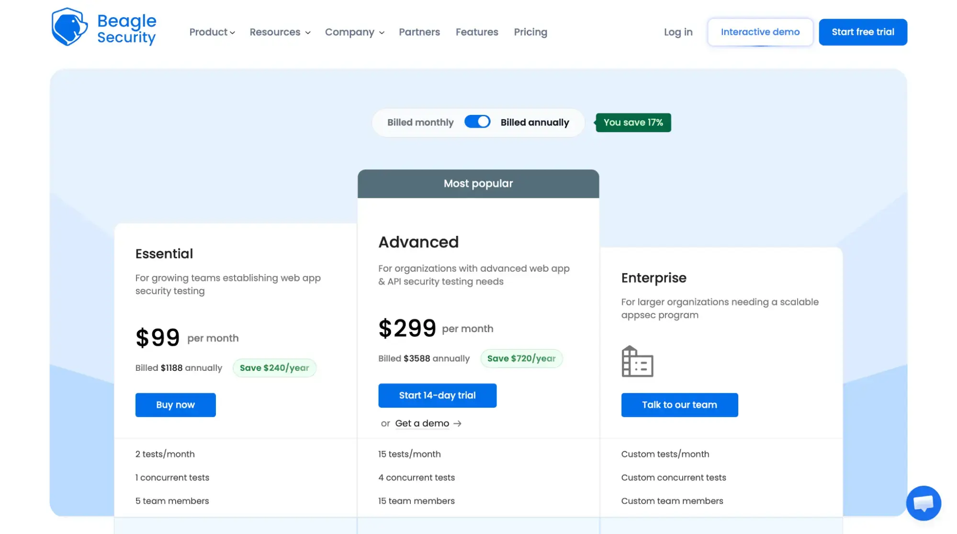Go to the Partners page
This screenshot has height=534, width=957.
[419, 32]
